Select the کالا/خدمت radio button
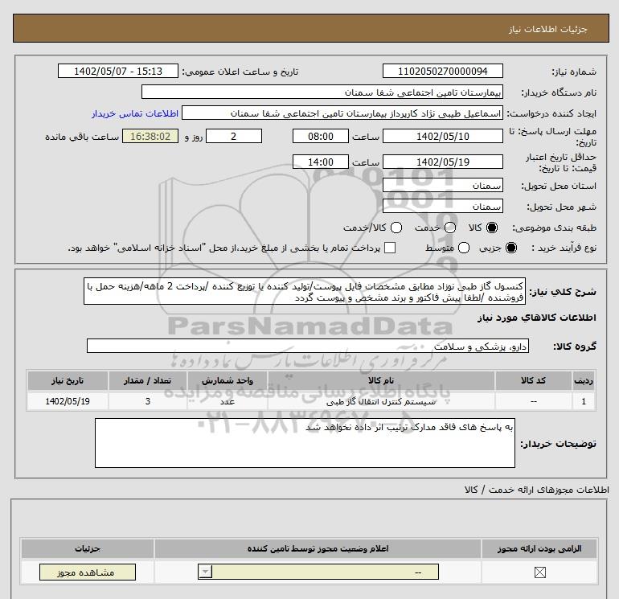The width and height of the screenshot is (619, 599). pos(396,228)
